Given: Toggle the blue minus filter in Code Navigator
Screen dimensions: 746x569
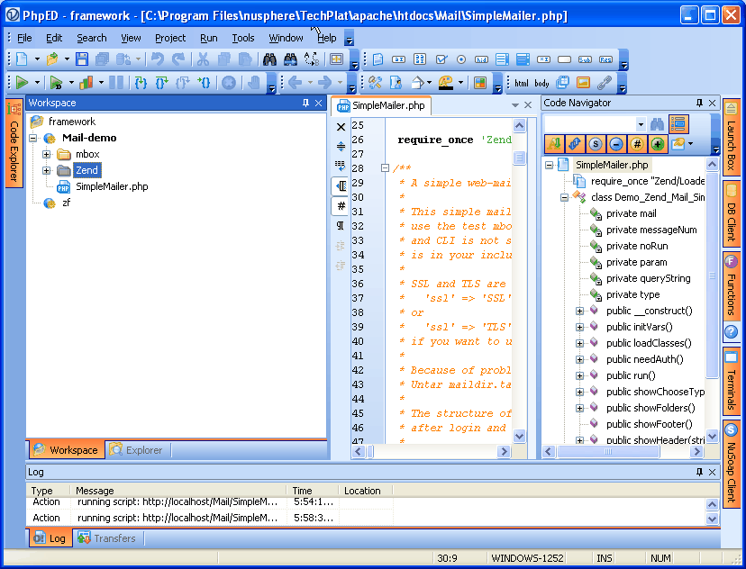Looking at the screenshot, I should pyautogui.click(x=616, y=143).
